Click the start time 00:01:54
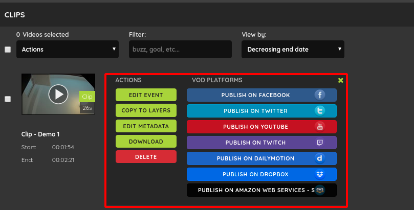The image size is (414, 210). [63, 147]
